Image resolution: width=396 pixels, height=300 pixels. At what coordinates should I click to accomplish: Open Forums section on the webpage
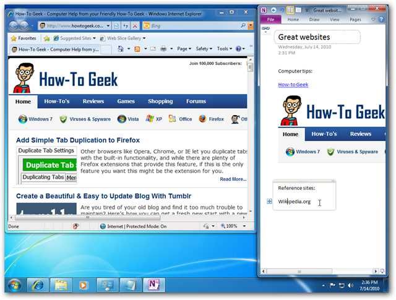(196, 101)
